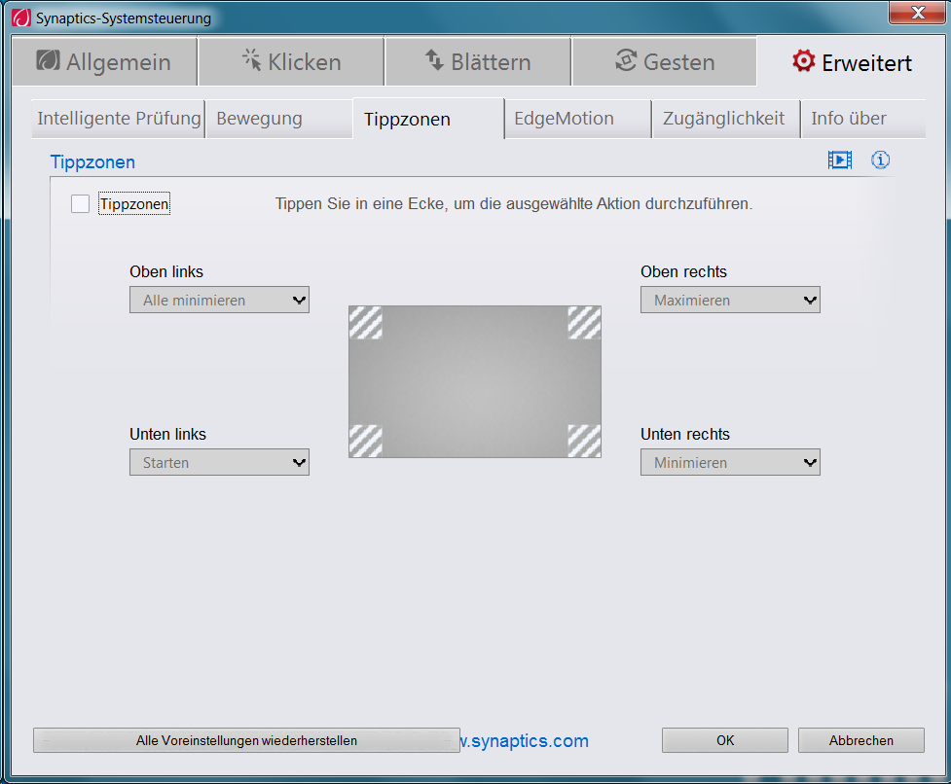The image size is (951, 784).
Task: Play the Tippzonen demo video icon
Action: tap(840, 160)
